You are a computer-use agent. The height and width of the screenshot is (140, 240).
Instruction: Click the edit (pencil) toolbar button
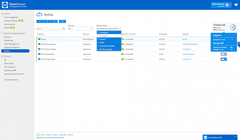tap(47, 21)
